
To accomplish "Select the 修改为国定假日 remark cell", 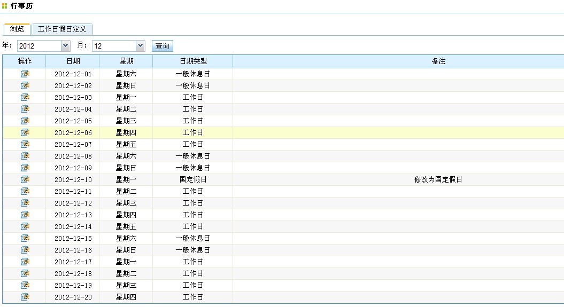I will [438, 180].
